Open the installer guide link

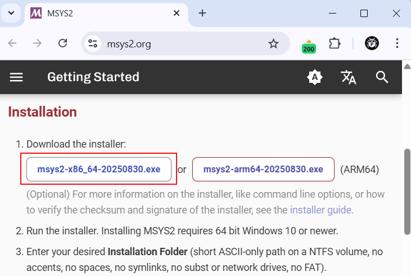pyautogui.click(x=320, y=210)
